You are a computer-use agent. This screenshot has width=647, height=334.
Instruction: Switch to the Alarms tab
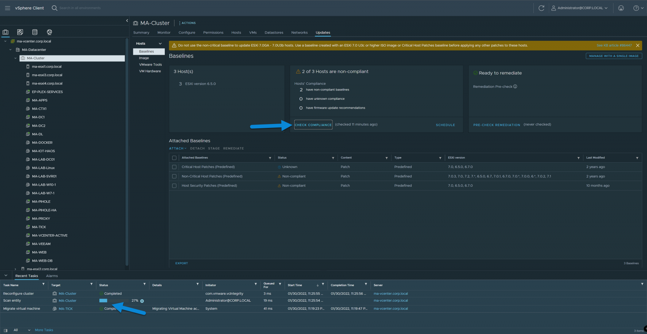point(52,276)
